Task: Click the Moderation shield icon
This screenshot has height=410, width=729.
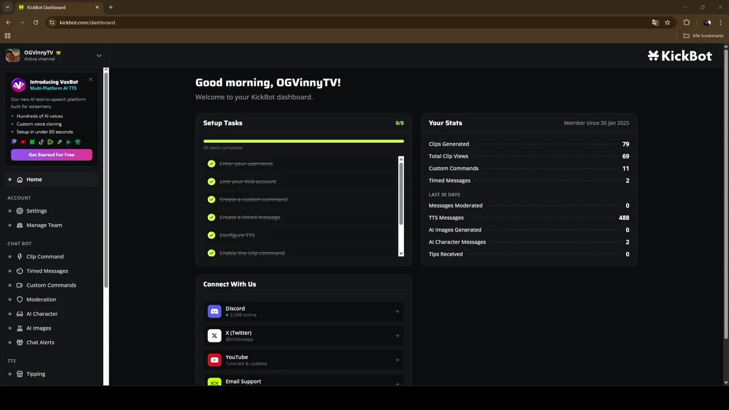Action: tap(20, 300)
